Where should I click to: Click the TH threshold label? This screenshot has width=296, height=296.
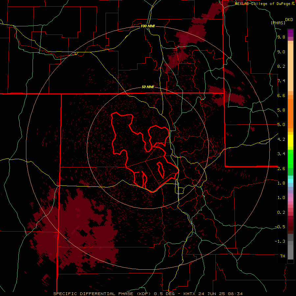(x=283, y=256)
